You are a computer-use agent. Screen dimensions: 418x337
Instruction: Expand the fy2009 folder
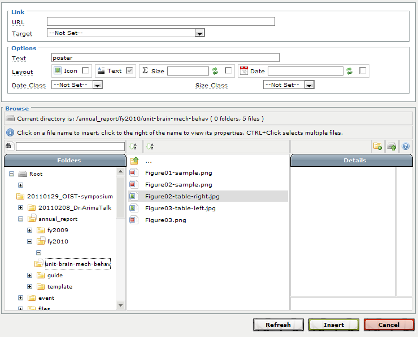[x=30, y=230]
